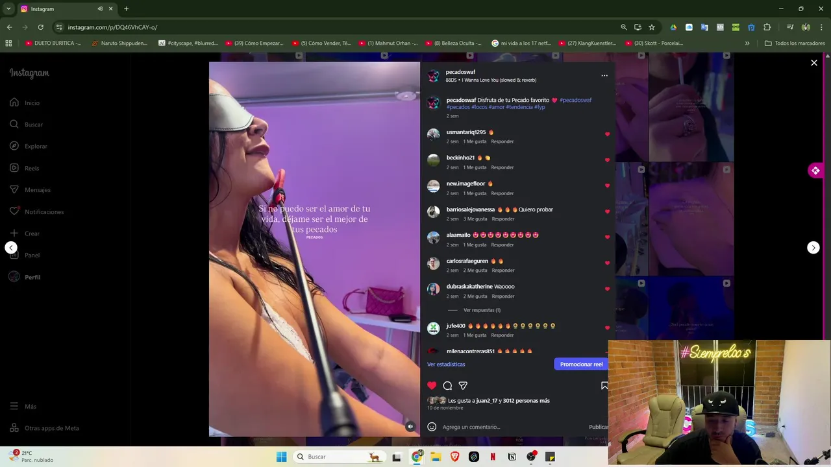Share the post with the paper-plane icon
Screen dimensions: 831x467
tap(463, 385)
